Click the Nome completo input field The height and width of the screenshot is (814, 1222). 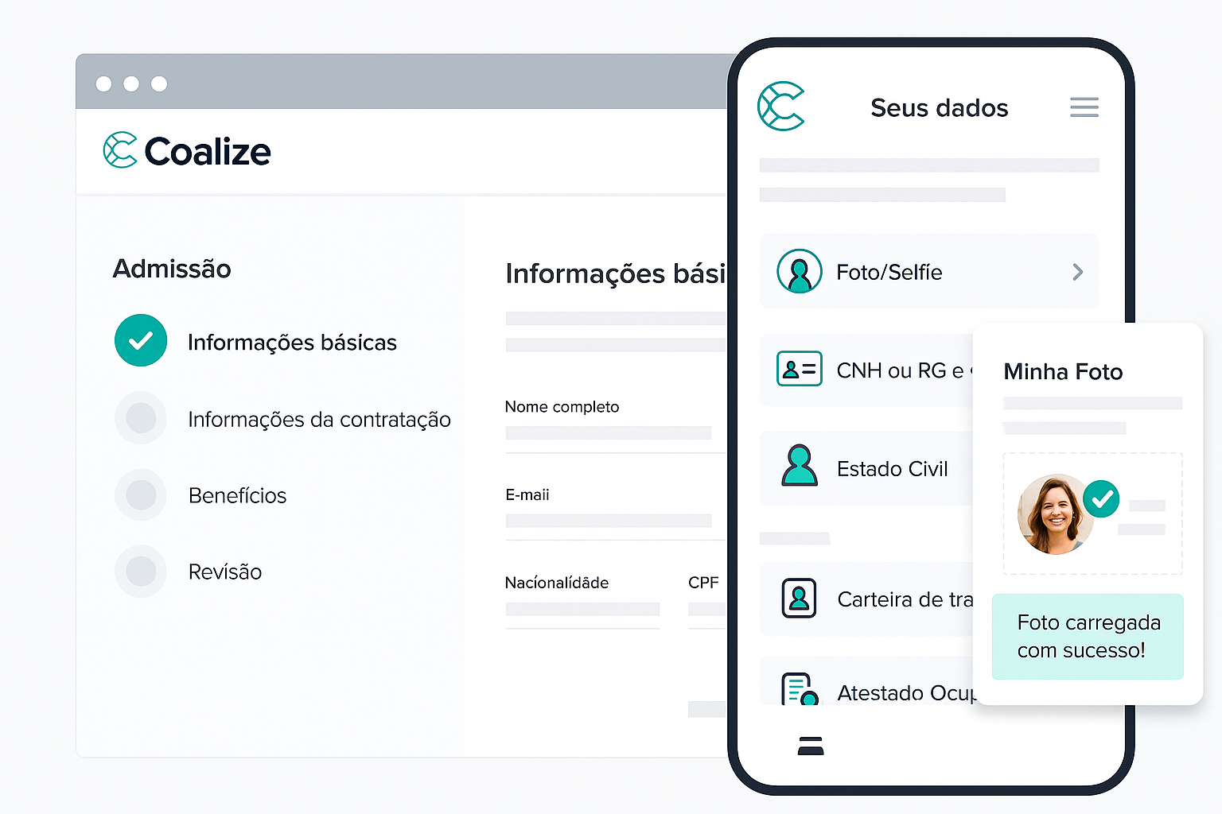pos(609,433)
